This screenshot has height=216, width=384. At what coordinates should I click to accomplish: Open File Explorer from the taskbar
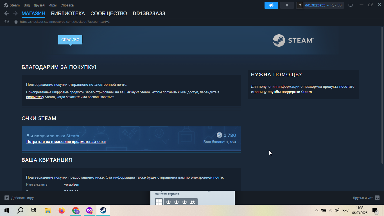click(48, 210)
